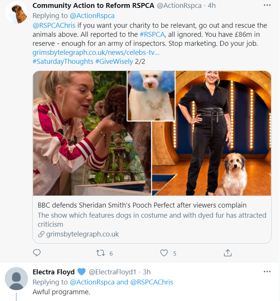Open more options on Electra Floyd's reply
Screen dimensions: 280x301
(267, 271)
